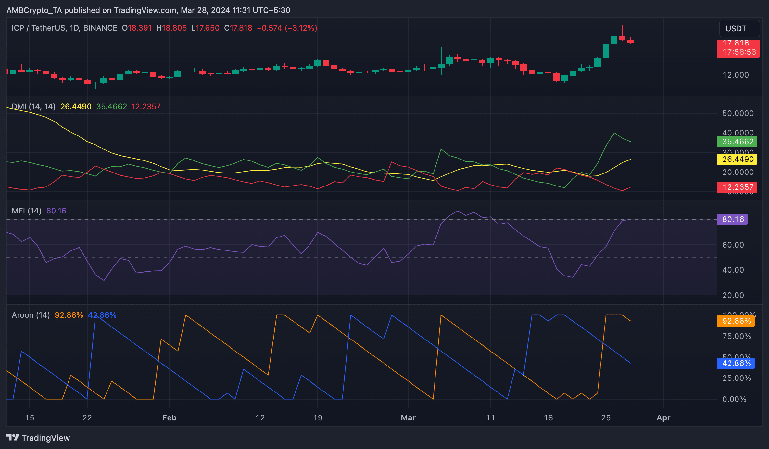The height and width of the screenshot is (449, 769).
Task: Click the orange 92.86% axis tag
Action: (736, 321)
